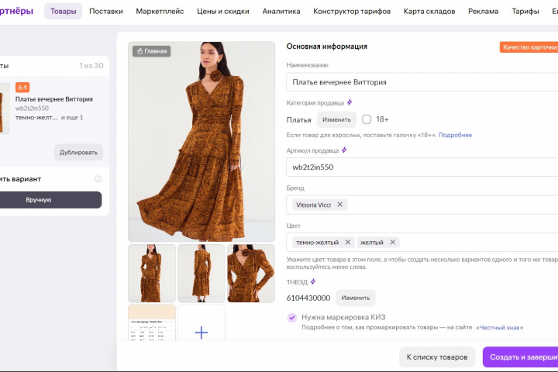Click the info icon beside вариант heading
Viewport: 558px width, 372px height.
pos(98,179)
